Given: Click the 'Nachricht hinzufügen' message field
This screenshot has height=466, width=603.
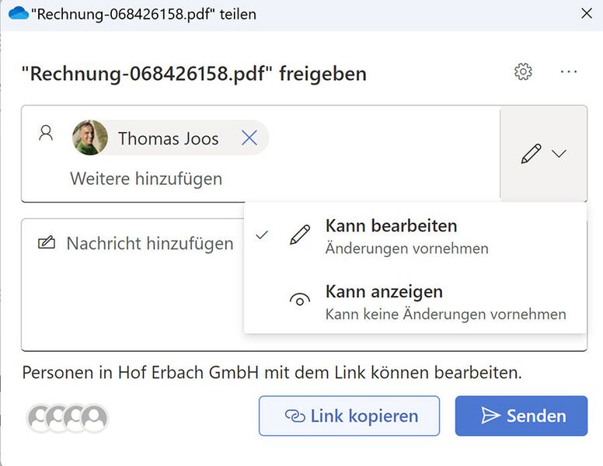Looking at the screenshot, I should click(149, 244).
